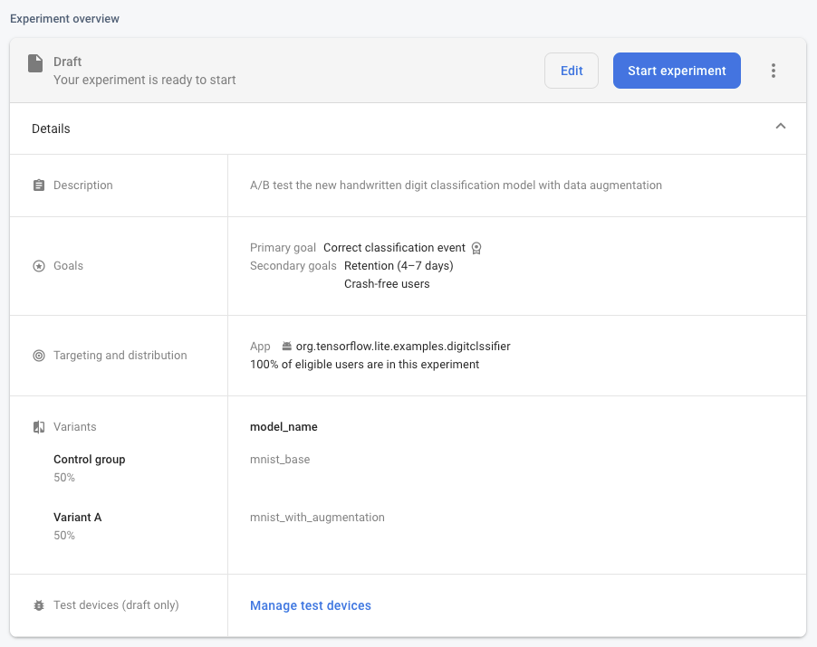
Task: Click the model_name parameter heading
Action: coord(284,427)
